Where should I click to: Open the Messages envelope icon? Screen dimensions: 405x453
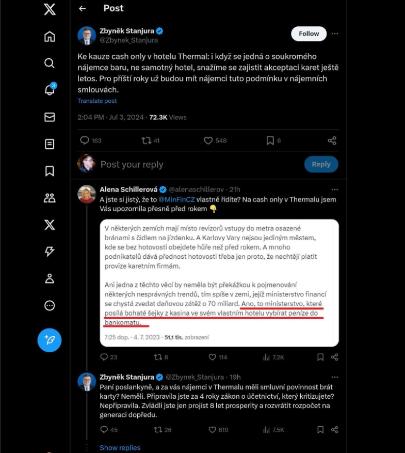pyautogui.click(x=50, y=117)
